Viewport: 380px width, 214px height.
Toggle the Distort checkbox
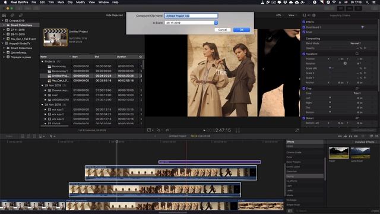point(303,118)
